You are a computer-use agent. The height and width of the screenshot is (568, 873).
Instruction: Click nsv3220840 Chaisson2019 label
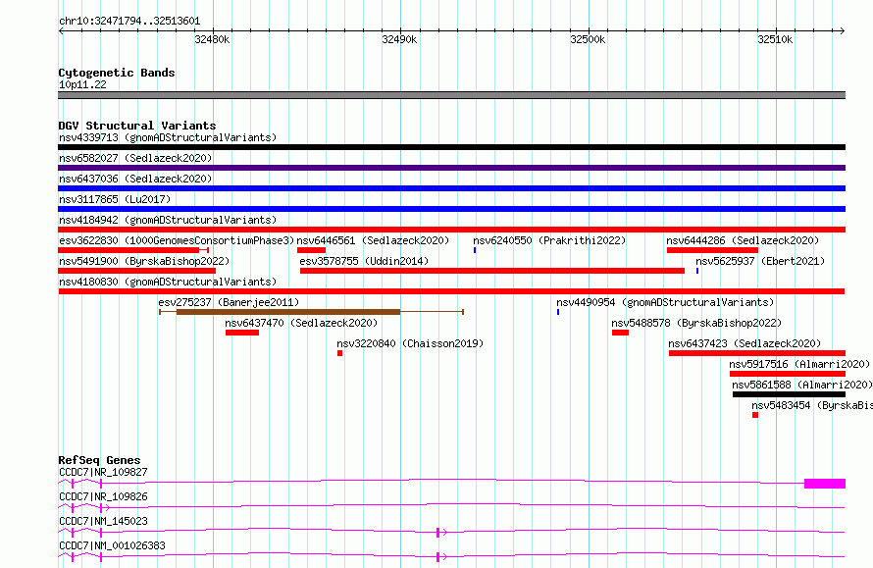pos(410,343)
